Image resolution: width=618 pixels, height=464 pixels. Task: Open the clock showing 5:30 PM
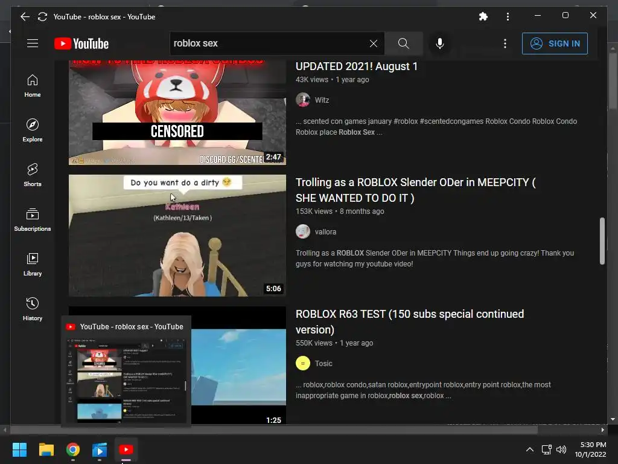[590, 449]
